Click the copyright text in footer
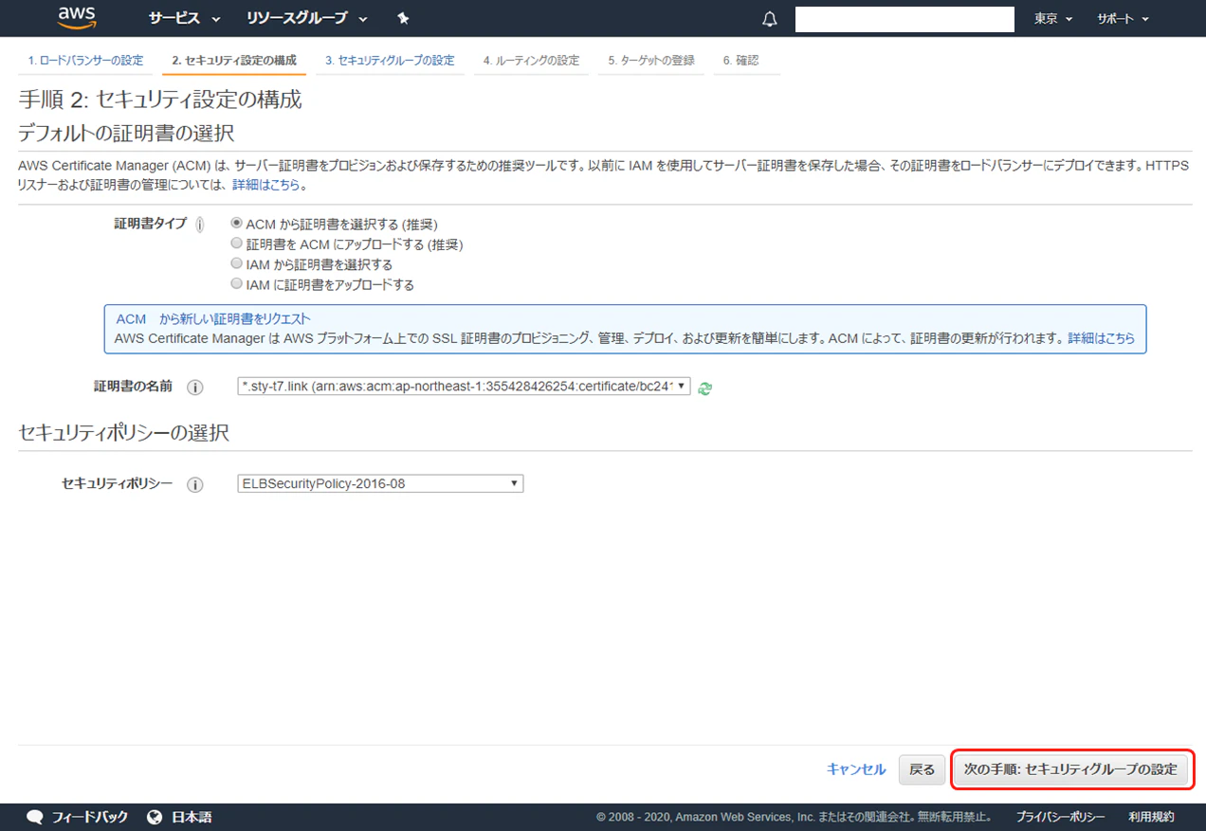The image size is (1206, 831). point(795,817)
